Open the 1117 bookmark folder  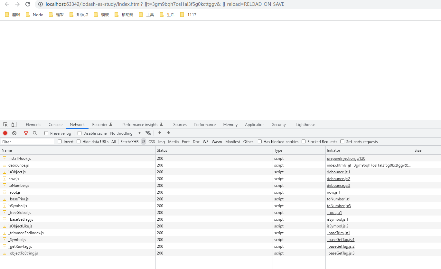tap(188, 14)
